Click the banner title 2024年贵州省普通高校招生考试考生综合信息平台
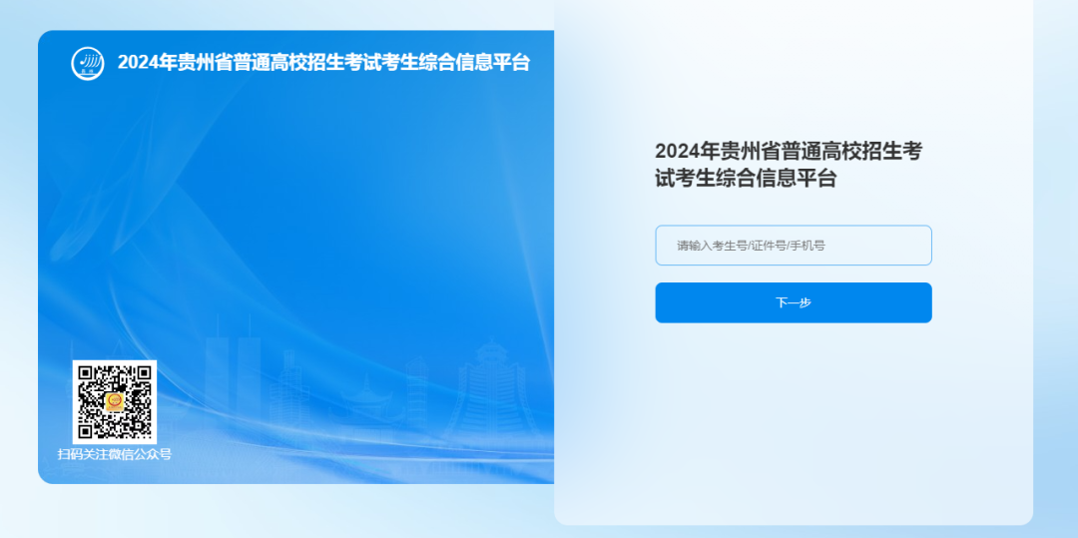 pos(323,63)
